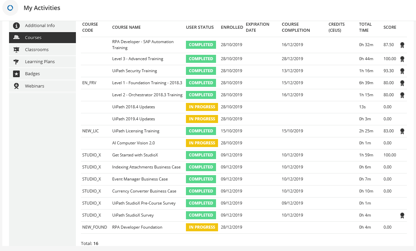Screen dimensions: 416x251
Task: Click enrolled date 15/10/2019 for Licensing Training
Action: [x=231, y=131]
